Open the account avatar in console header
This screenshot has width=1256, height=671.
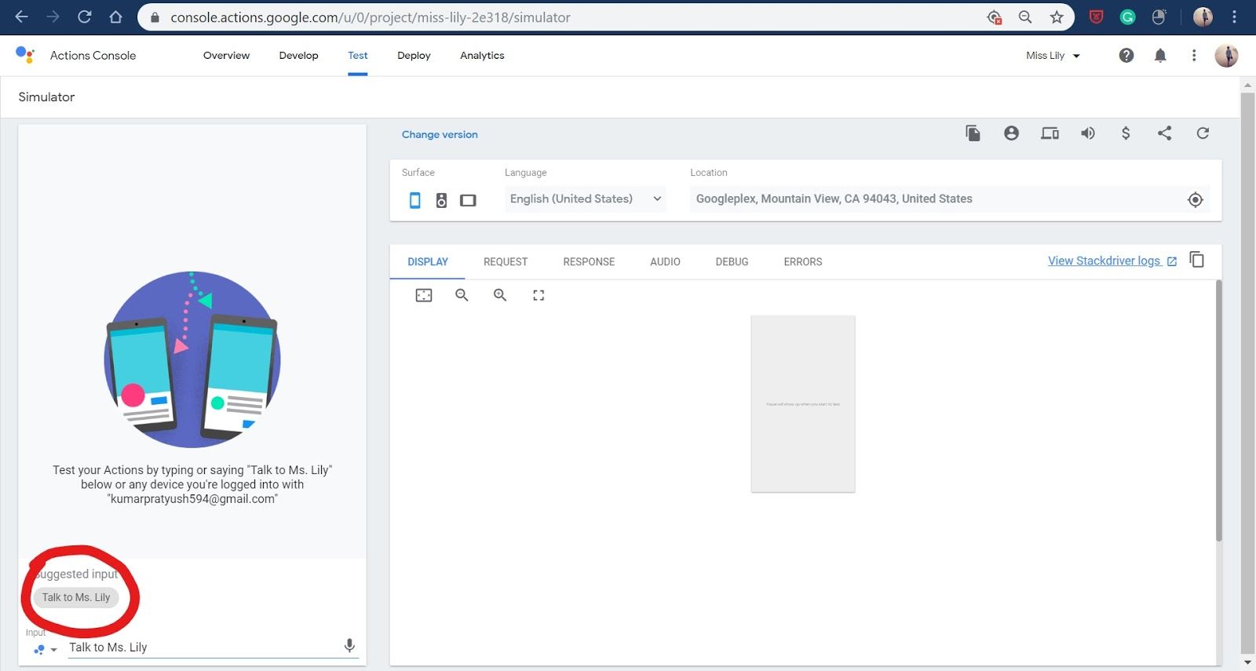click(1226, 55)
